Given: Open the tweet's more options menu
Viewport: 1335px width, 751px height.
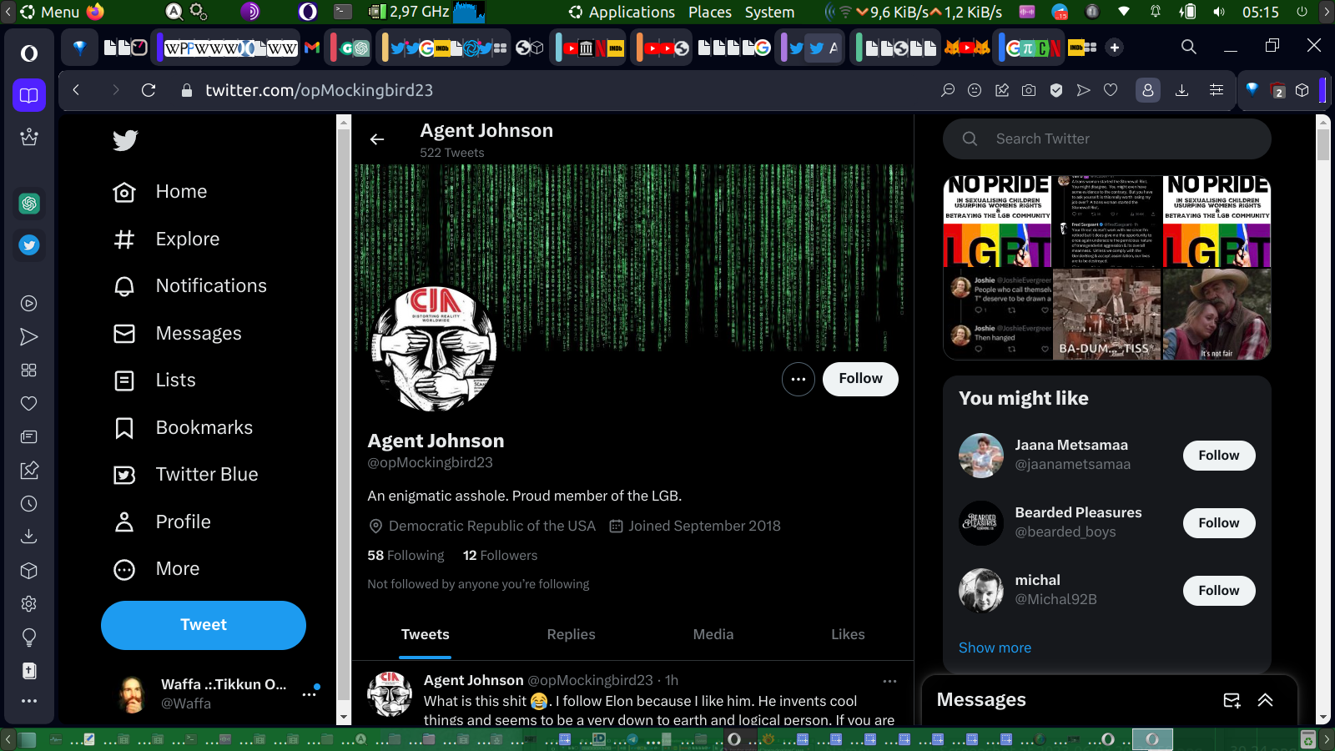Looking at the screenshot, I should 889,681.
